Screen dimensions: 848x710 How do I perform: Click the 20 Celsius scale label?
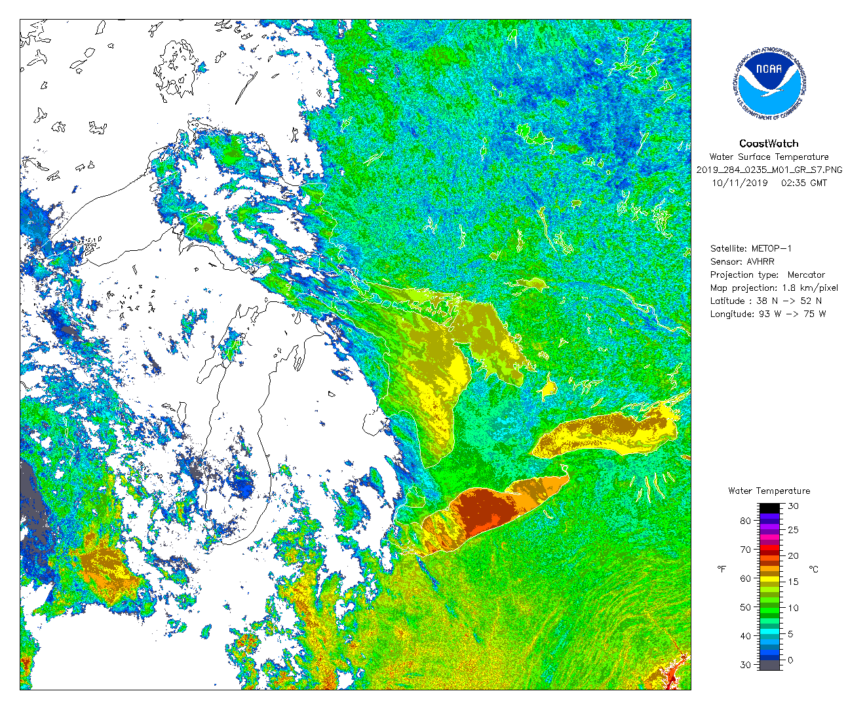(x=793, y=556)
